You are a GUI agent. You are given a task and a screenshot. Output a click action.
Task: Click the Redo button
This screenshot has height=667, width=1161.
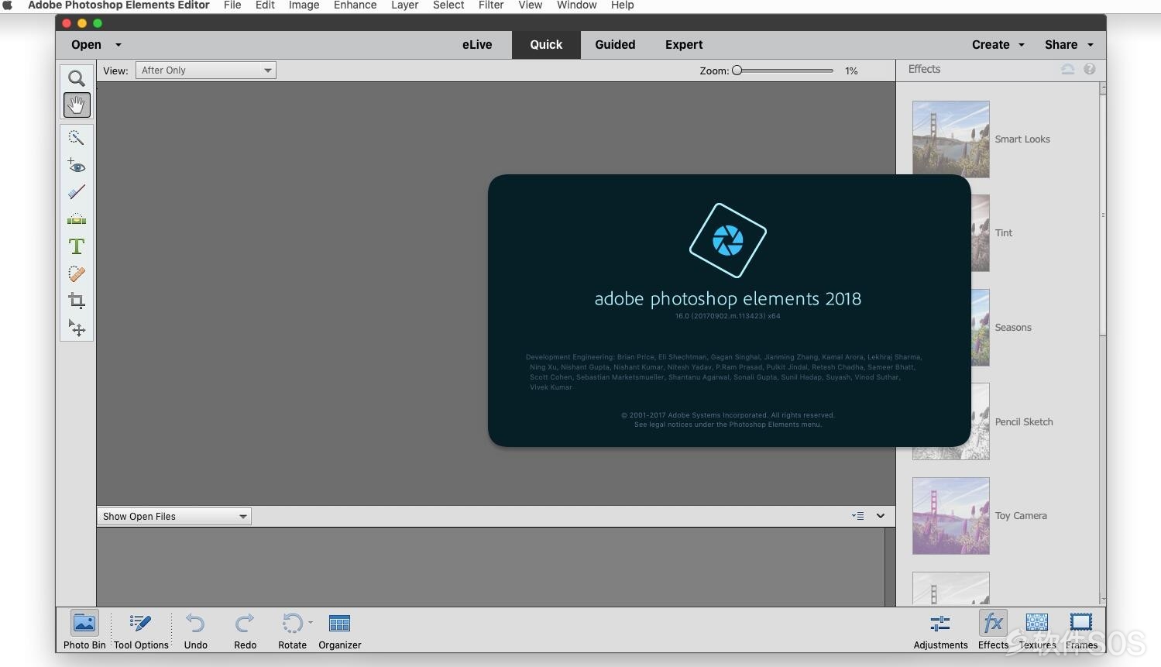tap(245, 630)
